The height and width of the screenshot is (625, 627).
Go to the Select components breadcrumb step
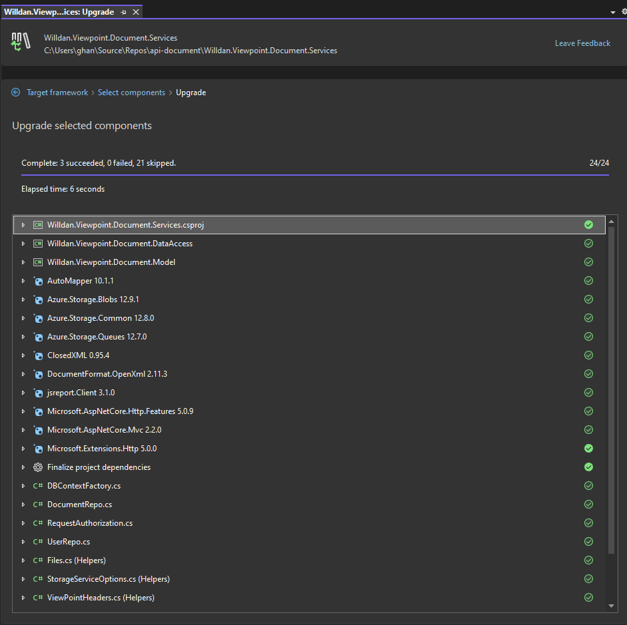tap(131, 93)
